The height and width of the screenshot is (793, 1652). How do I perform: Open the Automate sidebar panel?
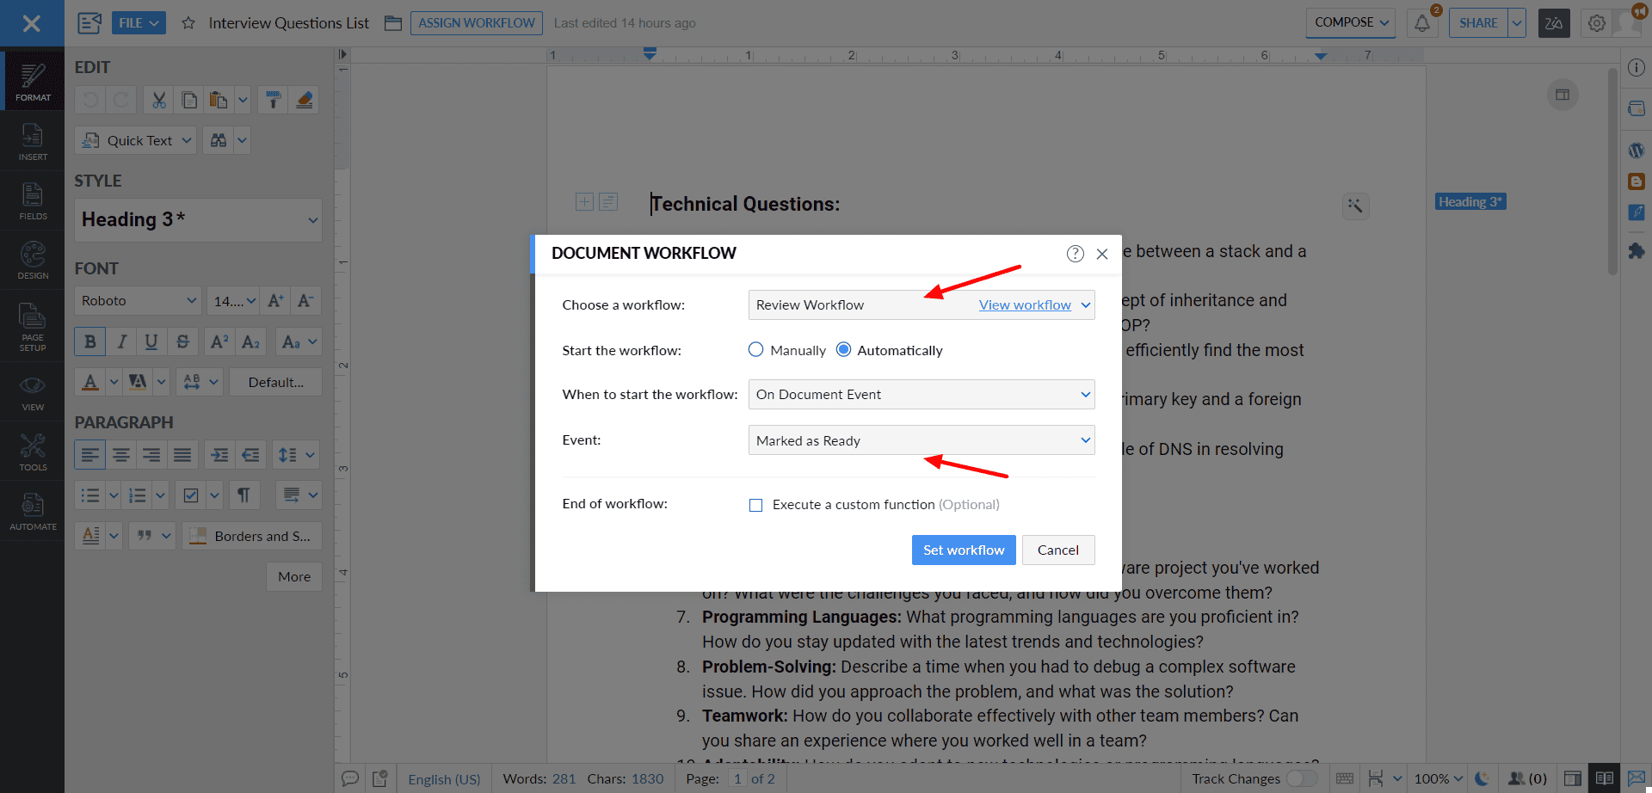(33, 512)
